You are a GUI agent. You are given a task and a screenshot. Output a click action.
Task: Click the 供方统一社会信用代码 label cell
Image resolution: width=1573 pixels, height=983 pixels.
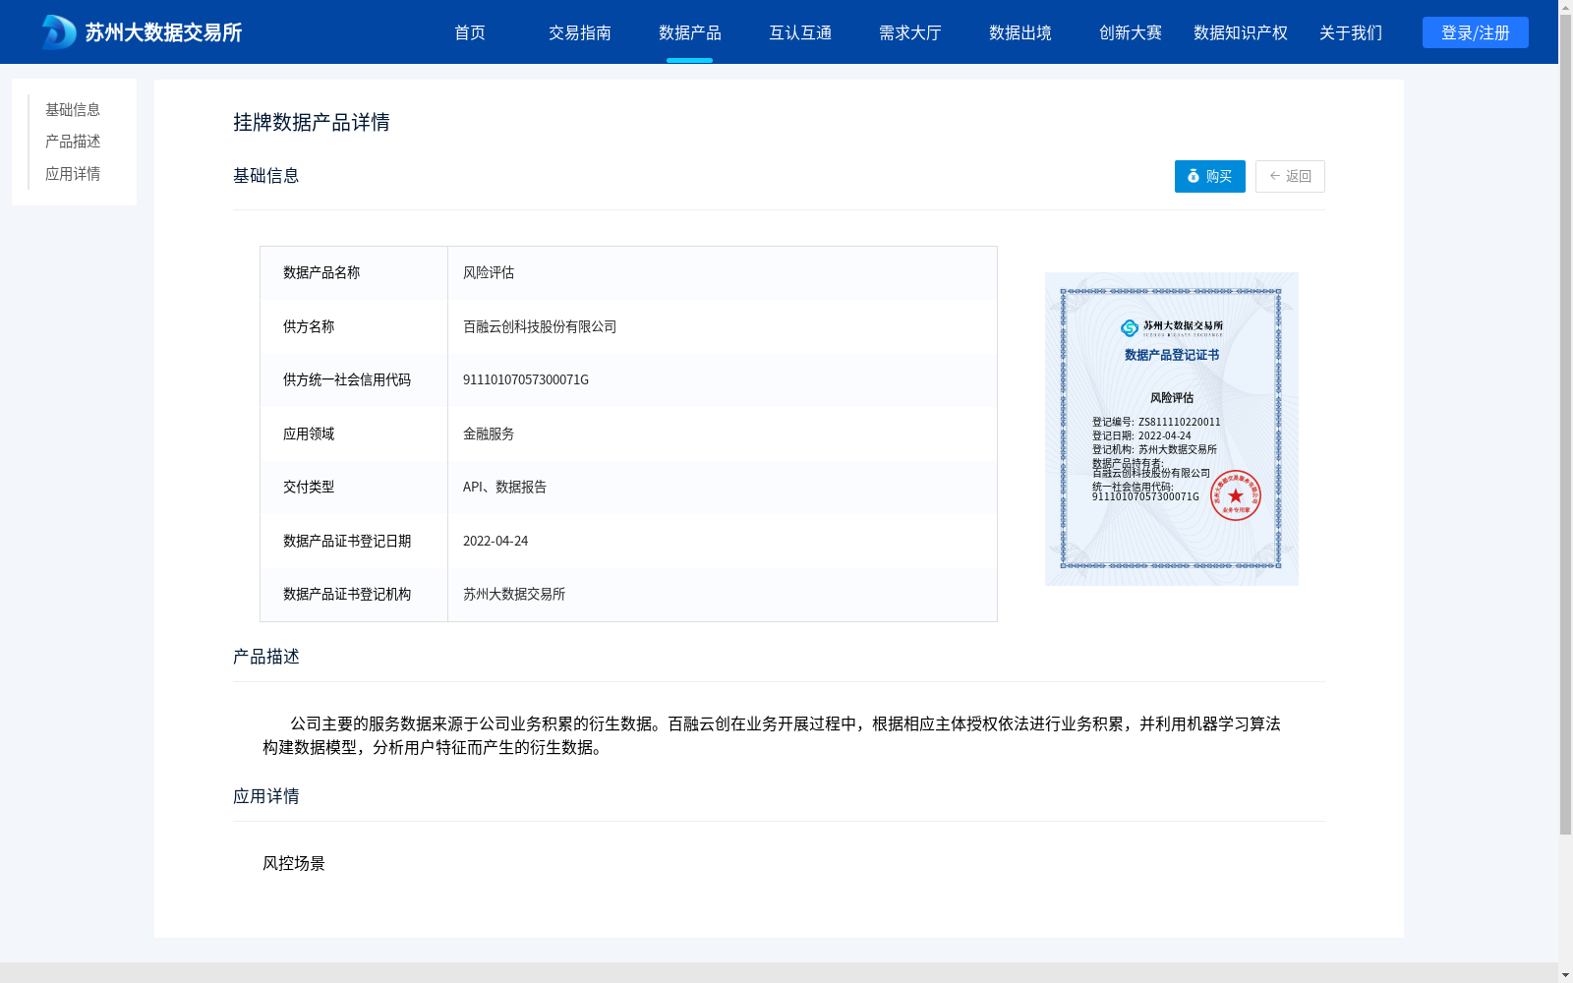pyautogui.click(x=354, y=380)
